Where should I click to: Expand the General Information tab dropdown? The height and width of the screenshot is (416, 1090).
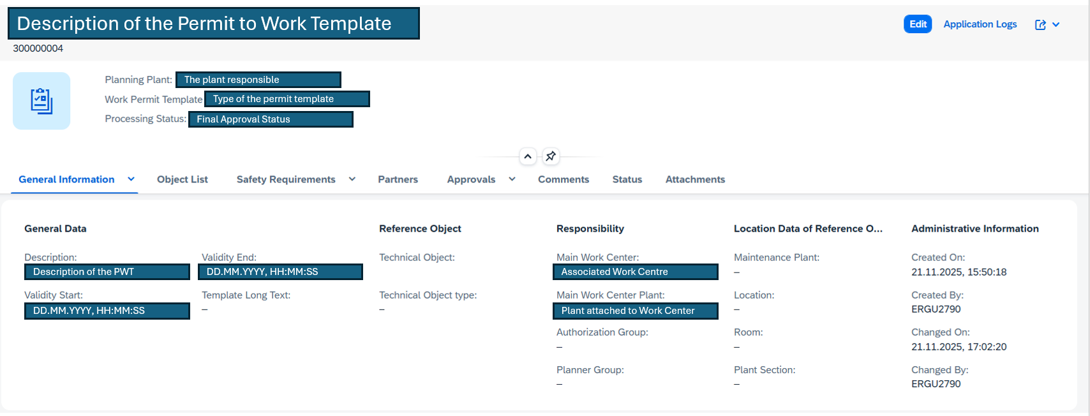[x=131, y=179]
